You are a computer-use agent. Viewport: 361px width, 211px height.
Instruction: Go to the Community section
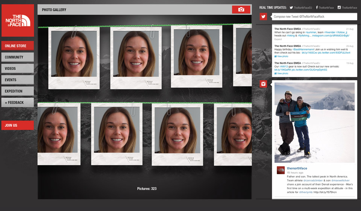[18, 57]
